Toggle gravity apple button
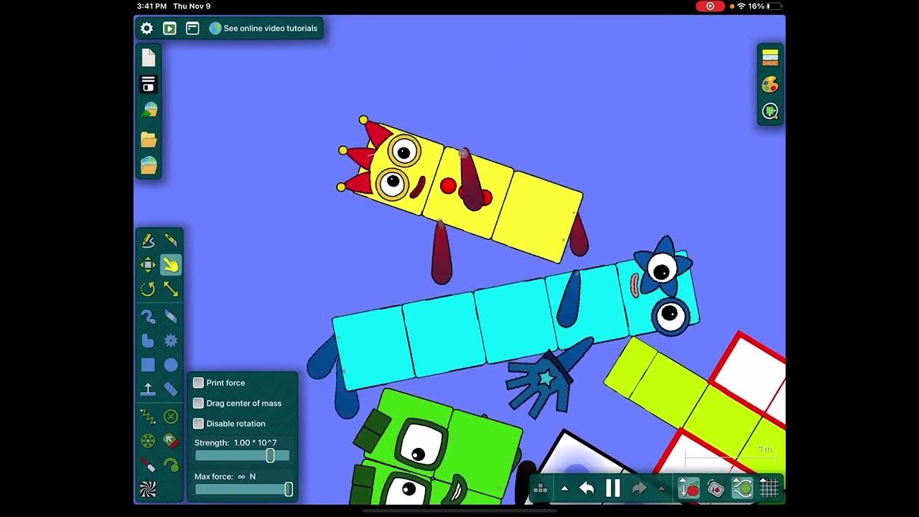The height and width of the screenshot is (517, 919). click(689, 488)
